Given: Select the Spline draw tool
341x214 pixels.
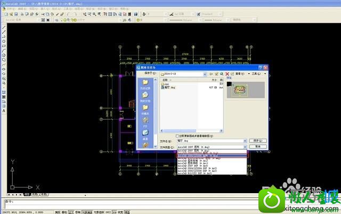Looking at the screenshot, I should pyautogui.click(x=4, y=65).
